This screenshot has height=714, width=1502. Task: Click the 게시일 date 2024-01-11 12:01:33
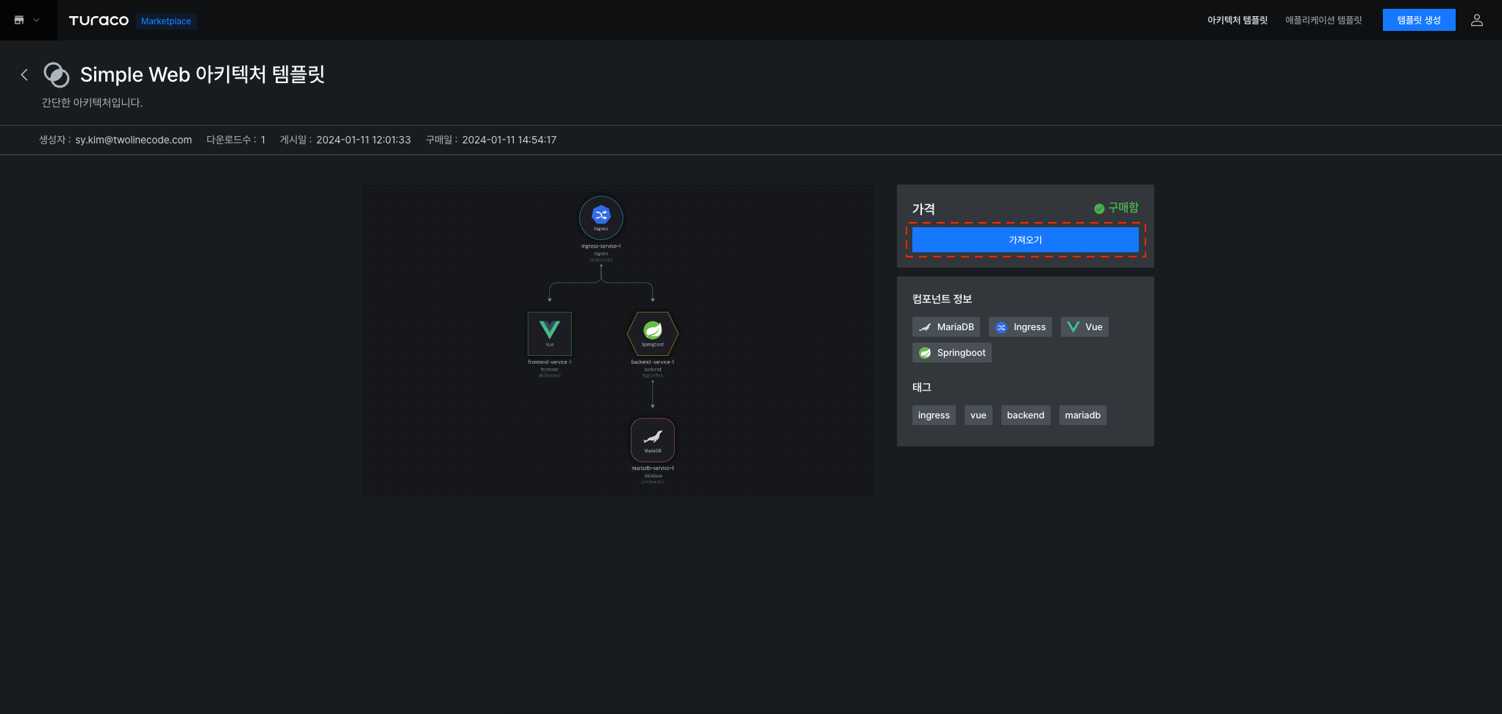pos(363,140)
